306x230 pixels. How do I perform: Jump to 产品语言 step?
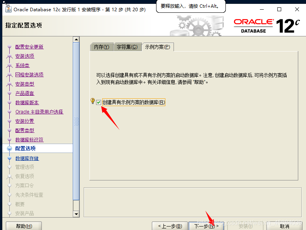pyautogui.click(x=25, y=93)
